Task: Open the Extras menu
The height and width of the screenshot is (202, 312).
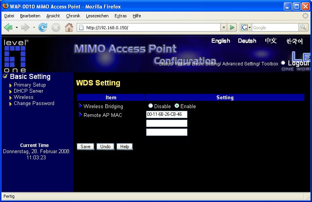Action: tap(120, 16)
